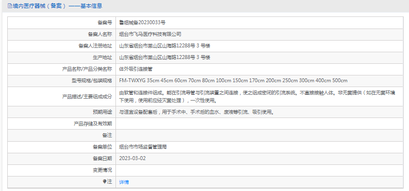Viewport: 409px width, 191px height.
Task: Click the filing date 2023-03-02
Action: pyautogui.click(x=132, y=159)
